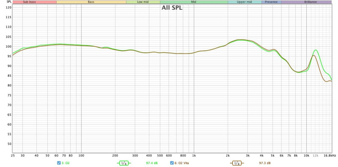This screenshot has height=167, width=338.
Task: Click the green 1/6 smoothing indicator
Action: 124,163
